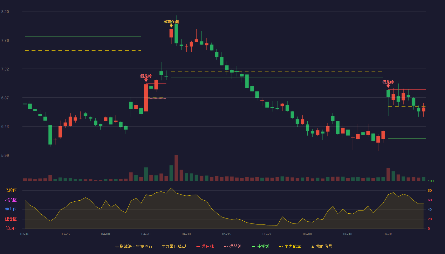Toggle the 龙吟信号 legend entry

322,246
